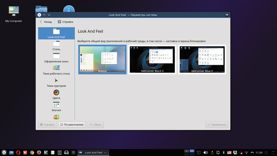277x156 pixels.
Task: Select the Netrunner Black X theme thumbnail
Action: click(152, 59)
